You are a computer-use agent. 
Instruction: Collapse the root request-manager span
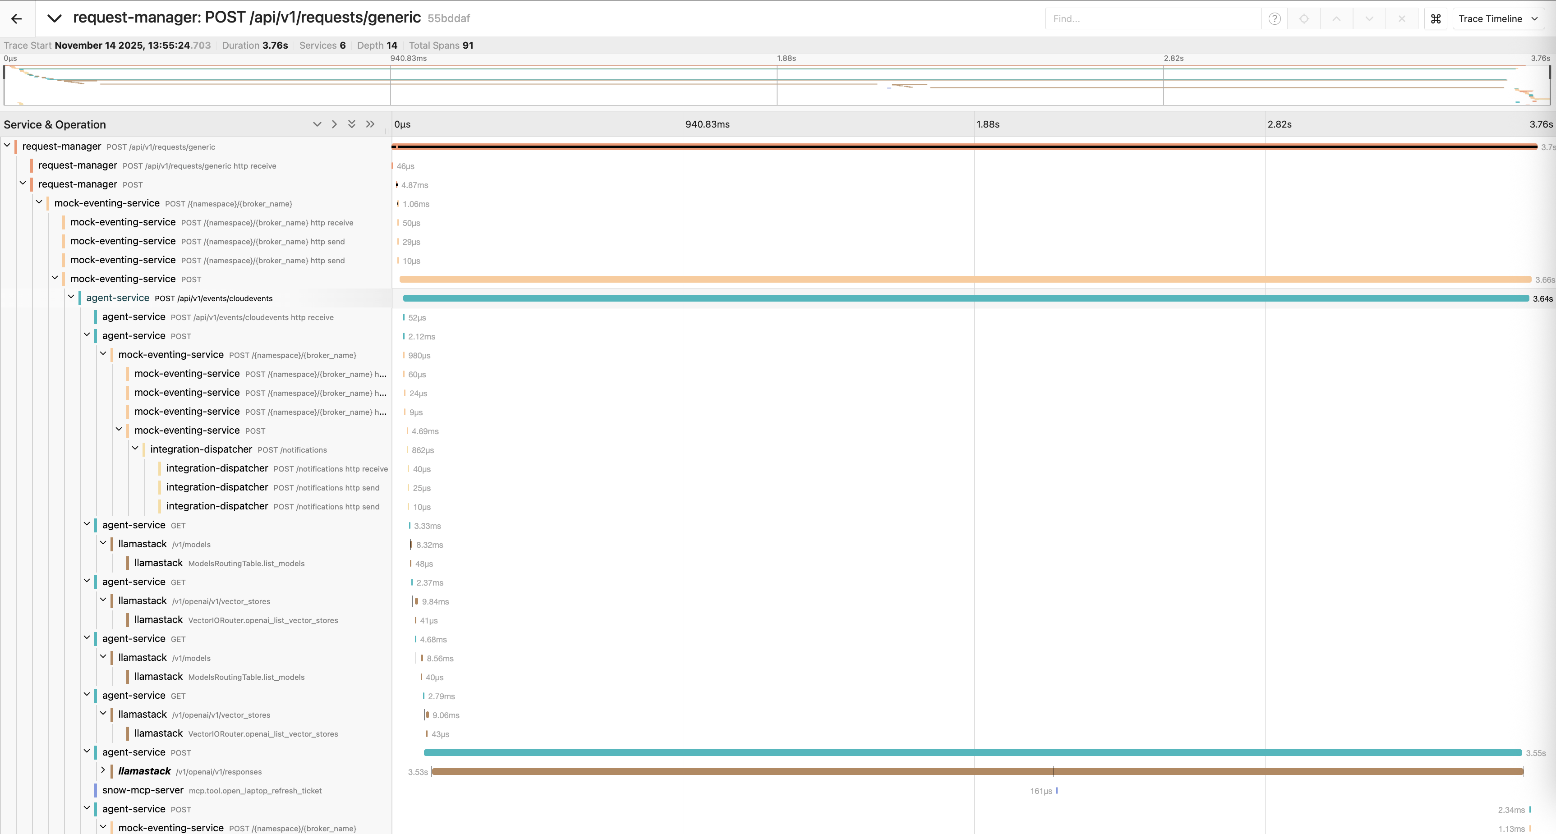pos(7,146)
